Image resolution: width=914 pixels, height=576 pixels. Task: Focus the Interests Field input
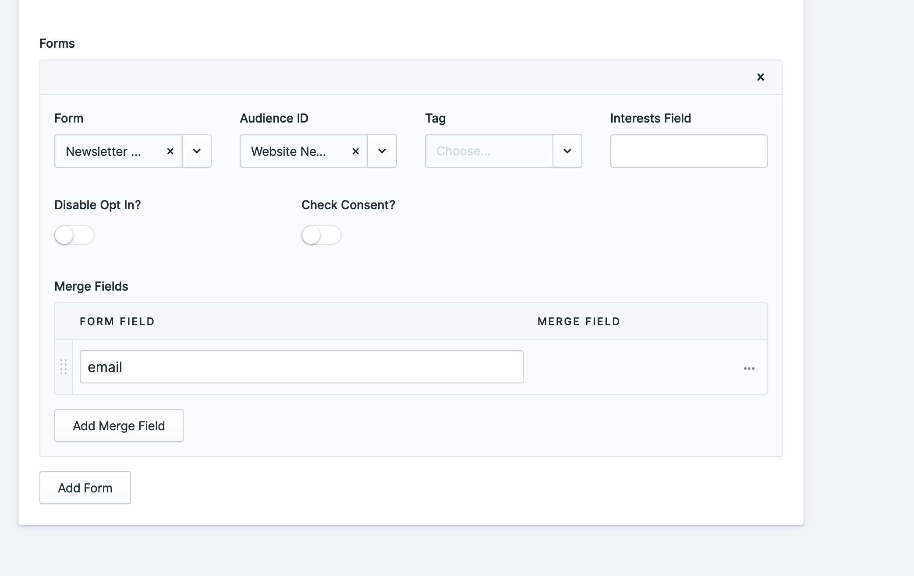point(689,151)
